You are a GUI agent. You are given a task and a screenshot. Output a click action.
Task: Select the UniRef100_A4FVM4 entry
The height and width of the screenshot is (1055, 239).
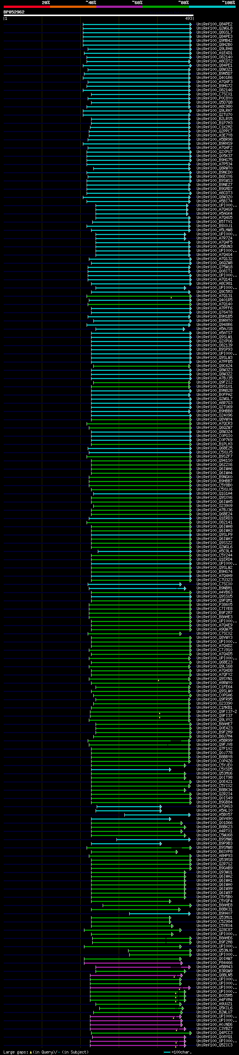pos(214,1000)
